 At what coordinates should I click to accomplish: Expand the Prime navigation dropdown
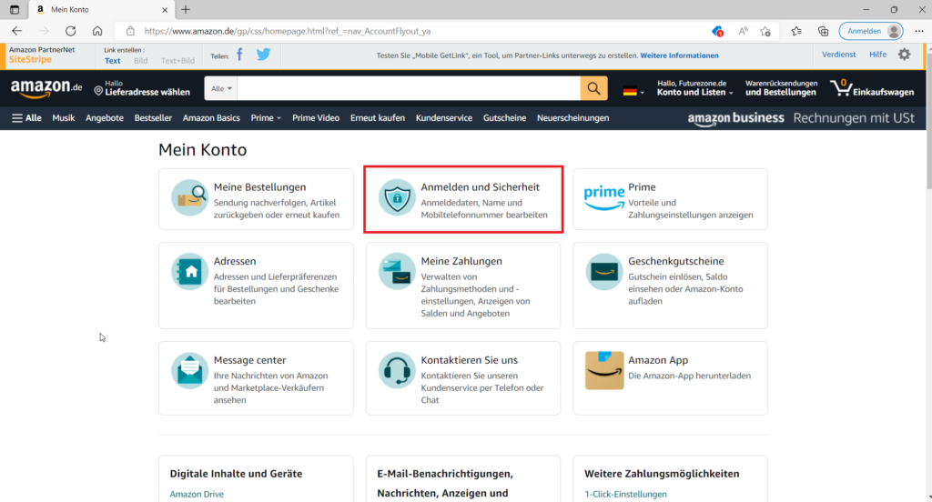click(266, 117)
